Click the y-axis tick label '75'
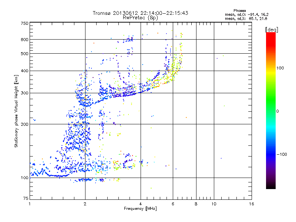The width and height of the screenshot is (296, 222). coord(26,198)
